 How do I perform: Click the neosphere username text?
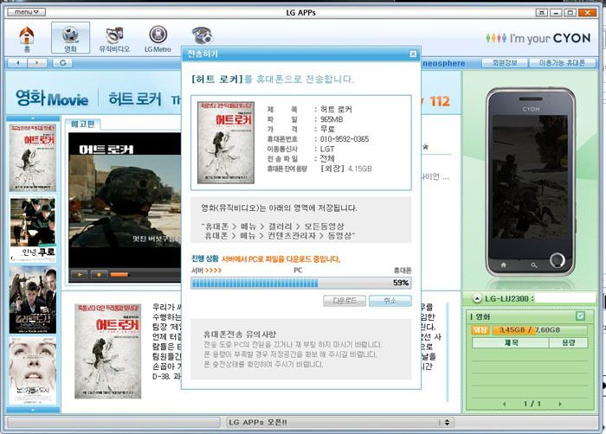point(443,63)
